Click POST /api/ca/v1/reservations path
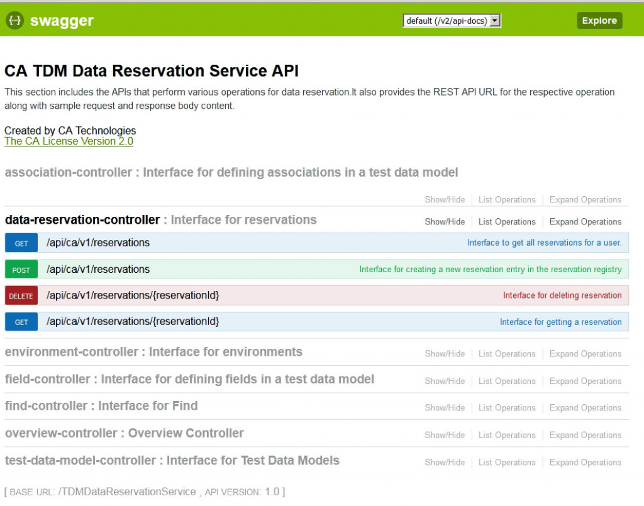 98,270
